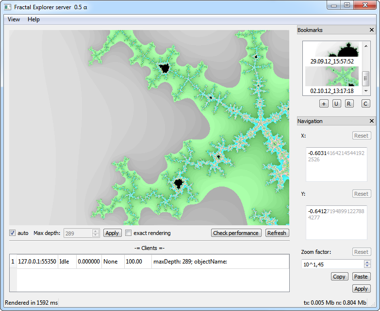Disable the auto max depth checkbox

pyautogui.click(x=13, y=233)
